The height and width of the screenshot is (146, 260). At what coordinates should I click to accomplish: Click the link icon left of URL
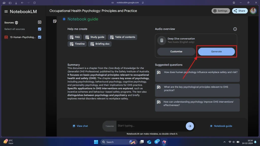(112, 3)
